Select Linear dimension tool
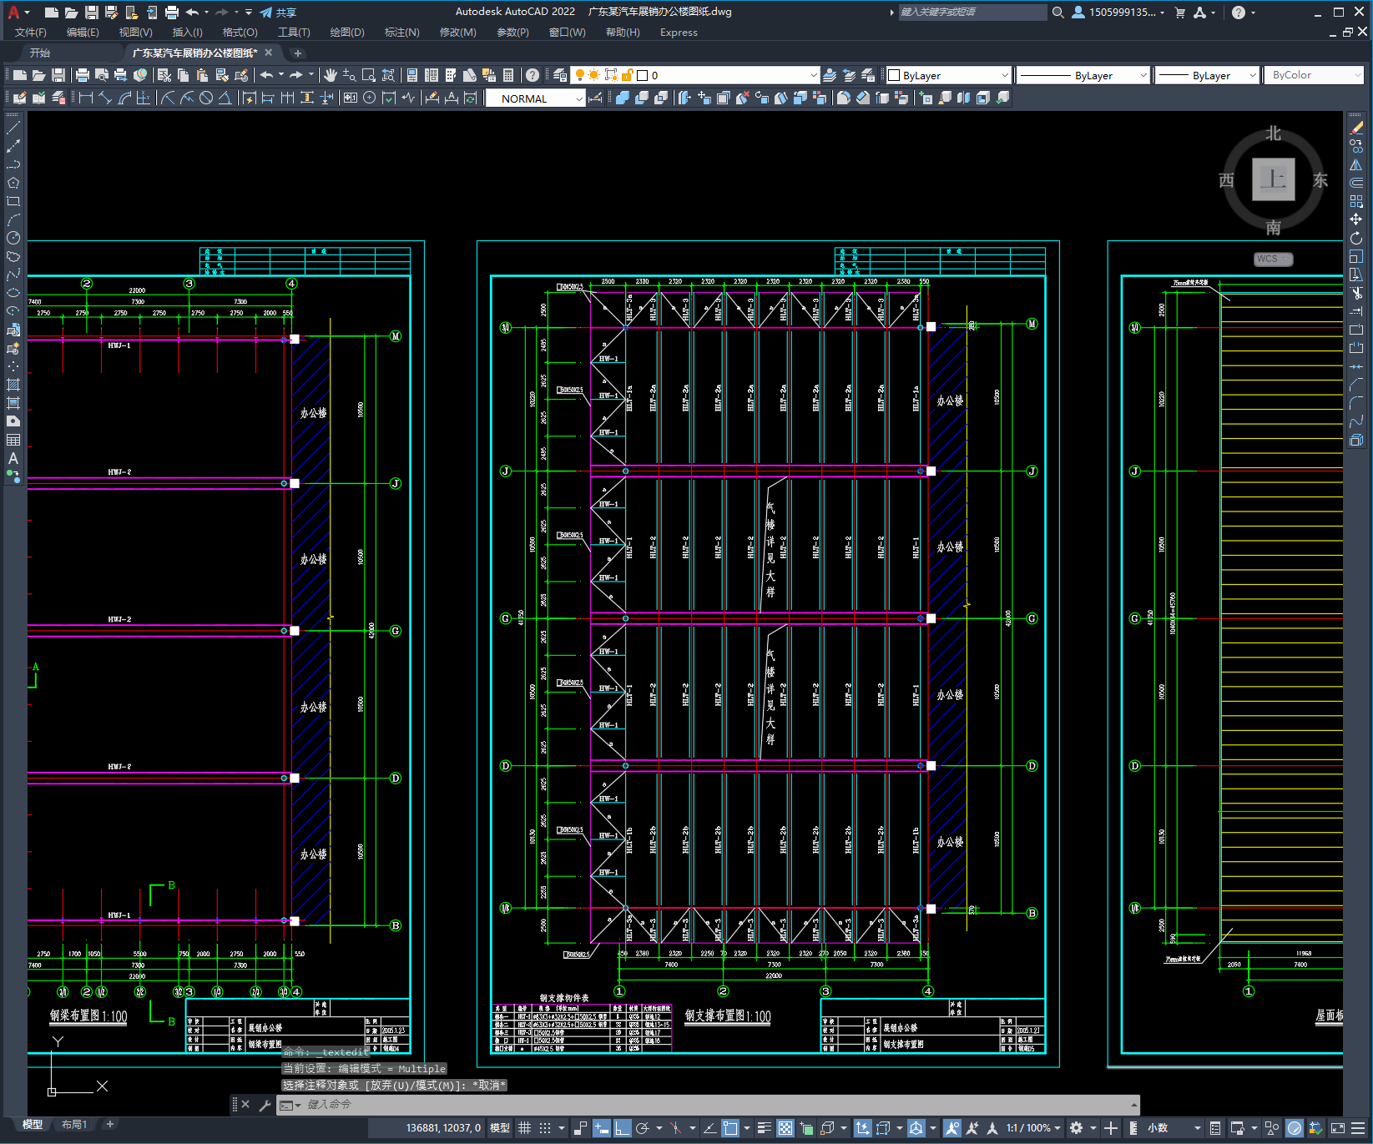Image resolution: width=1373 pixels, height=1144 pixels. tap(85, 98)
